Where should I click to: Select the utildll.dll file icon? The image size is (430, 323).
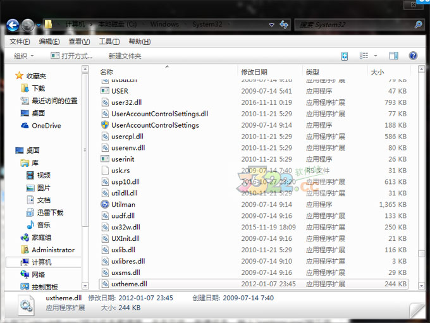[105, 193]
